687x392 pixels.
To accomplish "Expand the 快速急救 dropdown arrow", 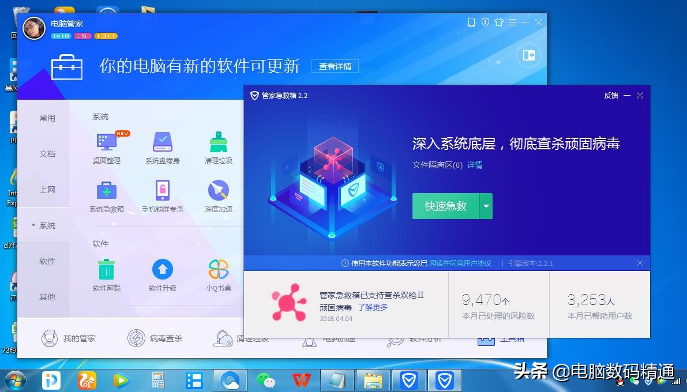I will (486, 206).
